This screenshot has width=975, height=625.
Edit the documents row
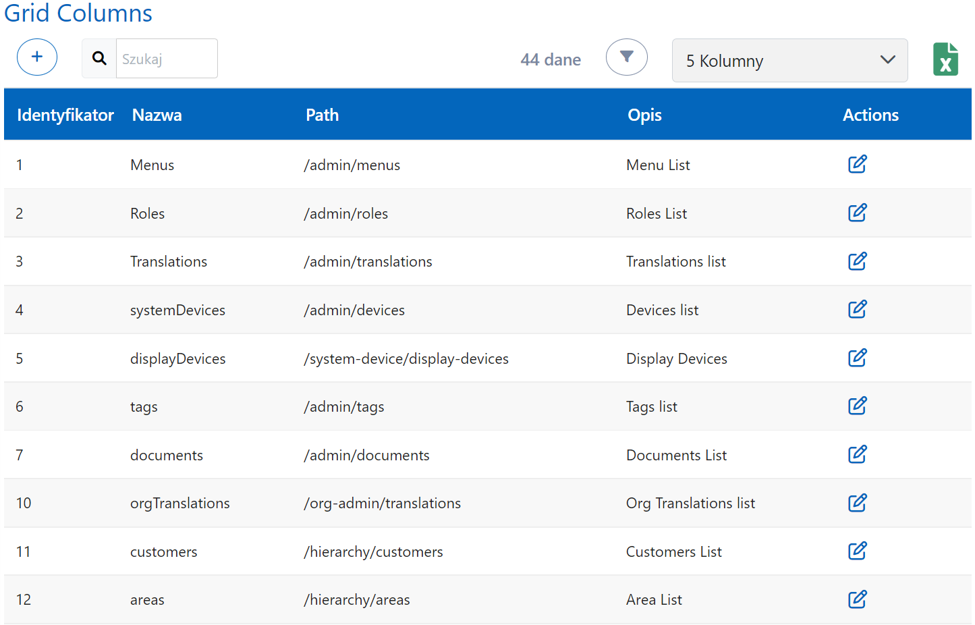tap(857, 455)
